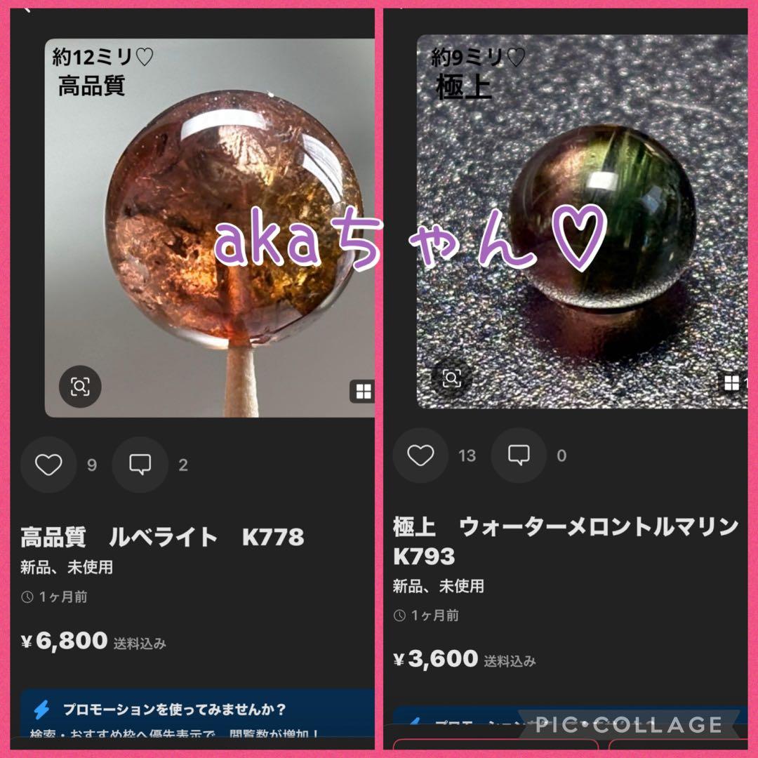Select title 高品質 ルベライト K778
This screenshot has height=758, width=758.
pyautogui.click(x=162, y=537)
